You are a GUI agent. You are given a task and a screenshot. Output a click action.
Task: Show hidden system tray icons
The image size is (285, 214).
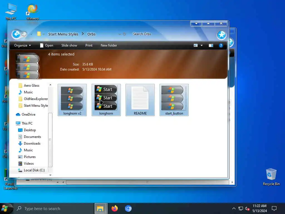pyautogui.click(x=234, y=208)
